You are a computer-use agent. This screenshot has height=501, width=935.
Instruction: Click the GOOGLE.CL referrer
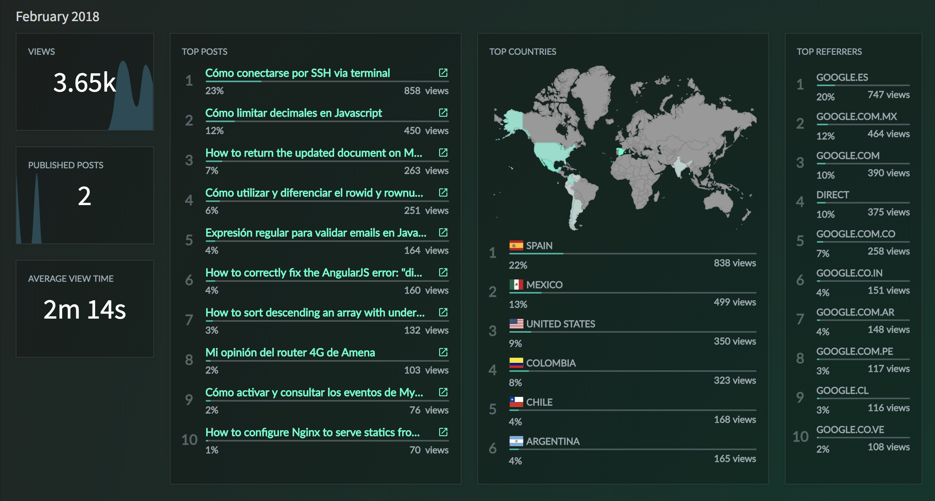tap(842, 391)
